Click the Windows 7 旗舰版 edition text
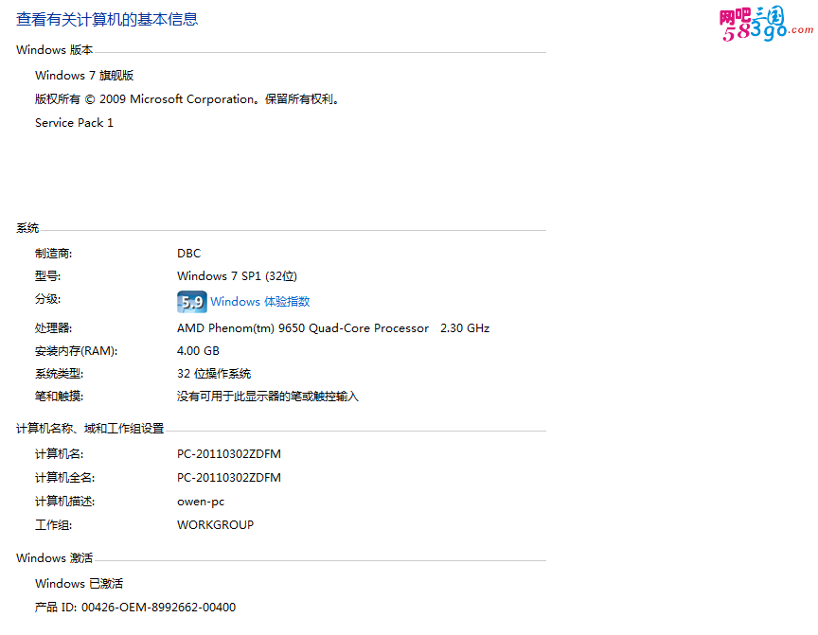The image size is (818, 635). pyautogui.click(x=84, y=76)
